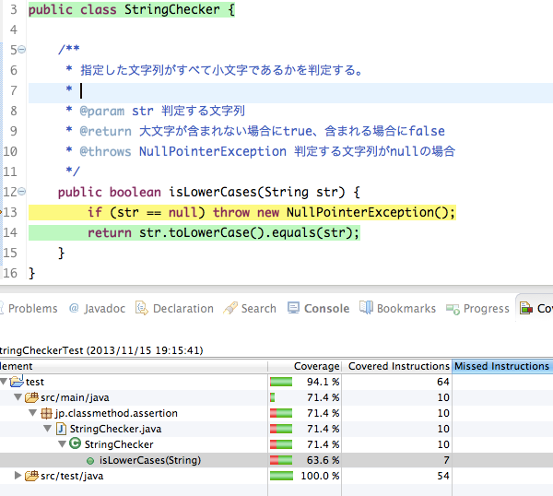Expand the src/test/java tree node
This screenshot has height=496, width=553.
pyautogui.click(x=18, y=476)
